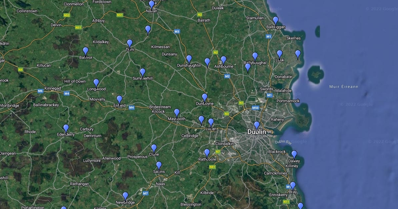This screenshot has width=398, height=209.
Task: Click the Newbridge location marker
Action: 125,196
